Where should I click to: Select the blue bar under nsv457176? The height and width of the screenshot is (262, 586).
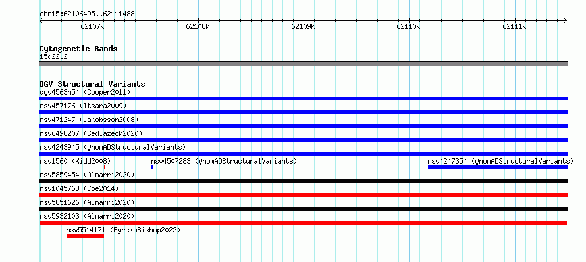point(303,112)
